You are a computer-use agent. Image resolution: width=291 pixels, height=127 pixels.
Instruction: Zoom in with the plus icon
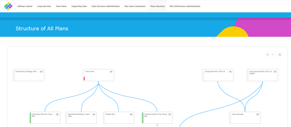[x=268, y=54]
